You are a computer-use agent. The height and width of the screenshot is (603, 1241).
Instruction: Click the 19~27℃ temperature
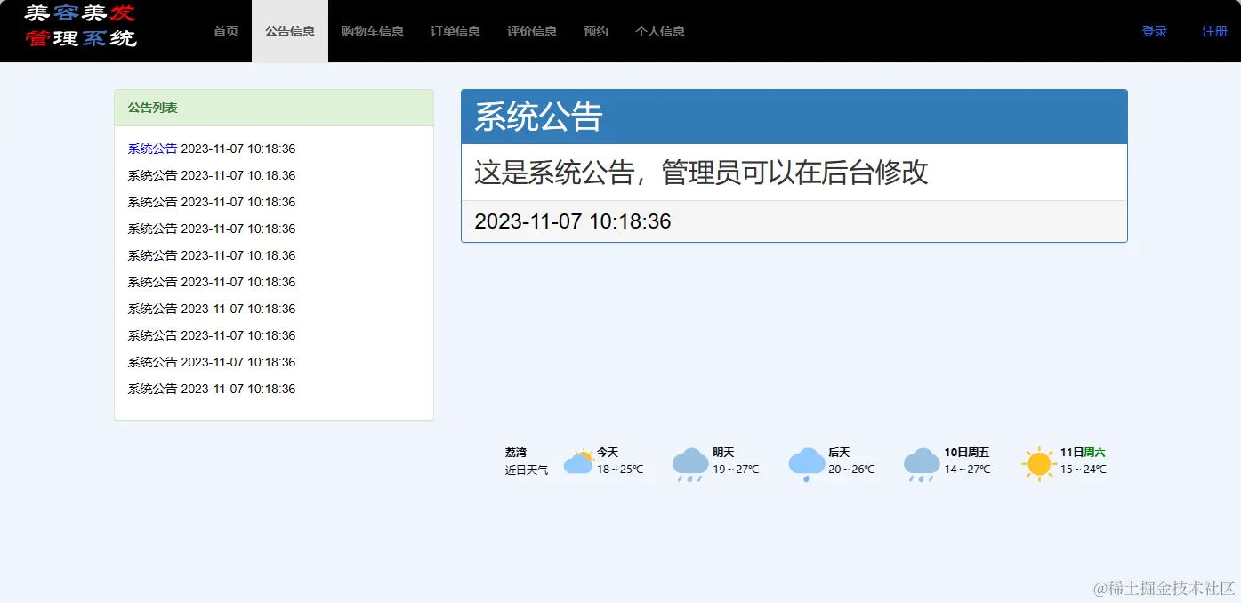click(736, 470)
